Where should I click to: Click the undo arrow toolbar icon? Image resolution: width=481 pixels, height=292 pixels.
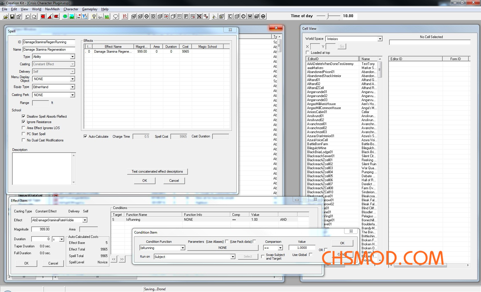(x=27, y=16)
